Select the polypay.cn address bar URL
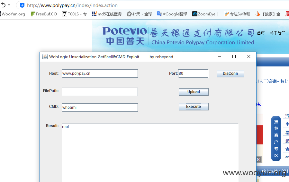Screen dimensions: 289x182 click(x=72, y=5)
